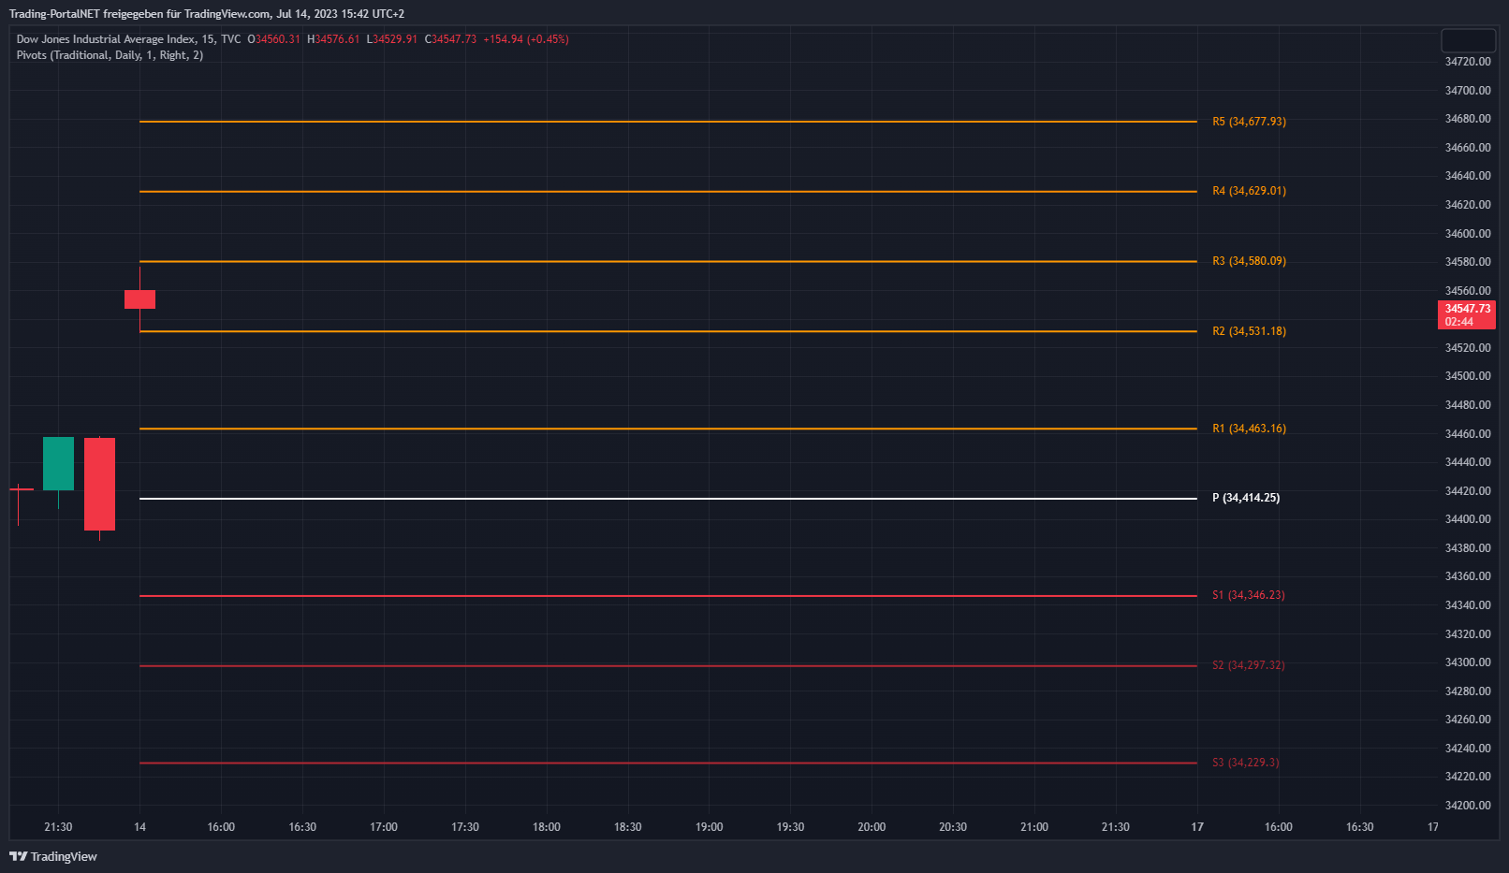Click the 16:00 time label after 14
Viewport: 1509px width, 873px height.
221,827
